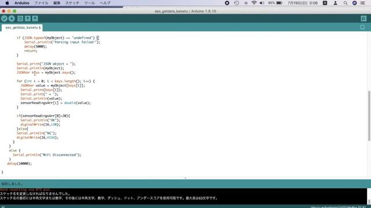Open the tab options dropdown arrow
Image resolution: width=371 pixels, height=208 pixels.
pyautogui.click(x=362, y=27)
